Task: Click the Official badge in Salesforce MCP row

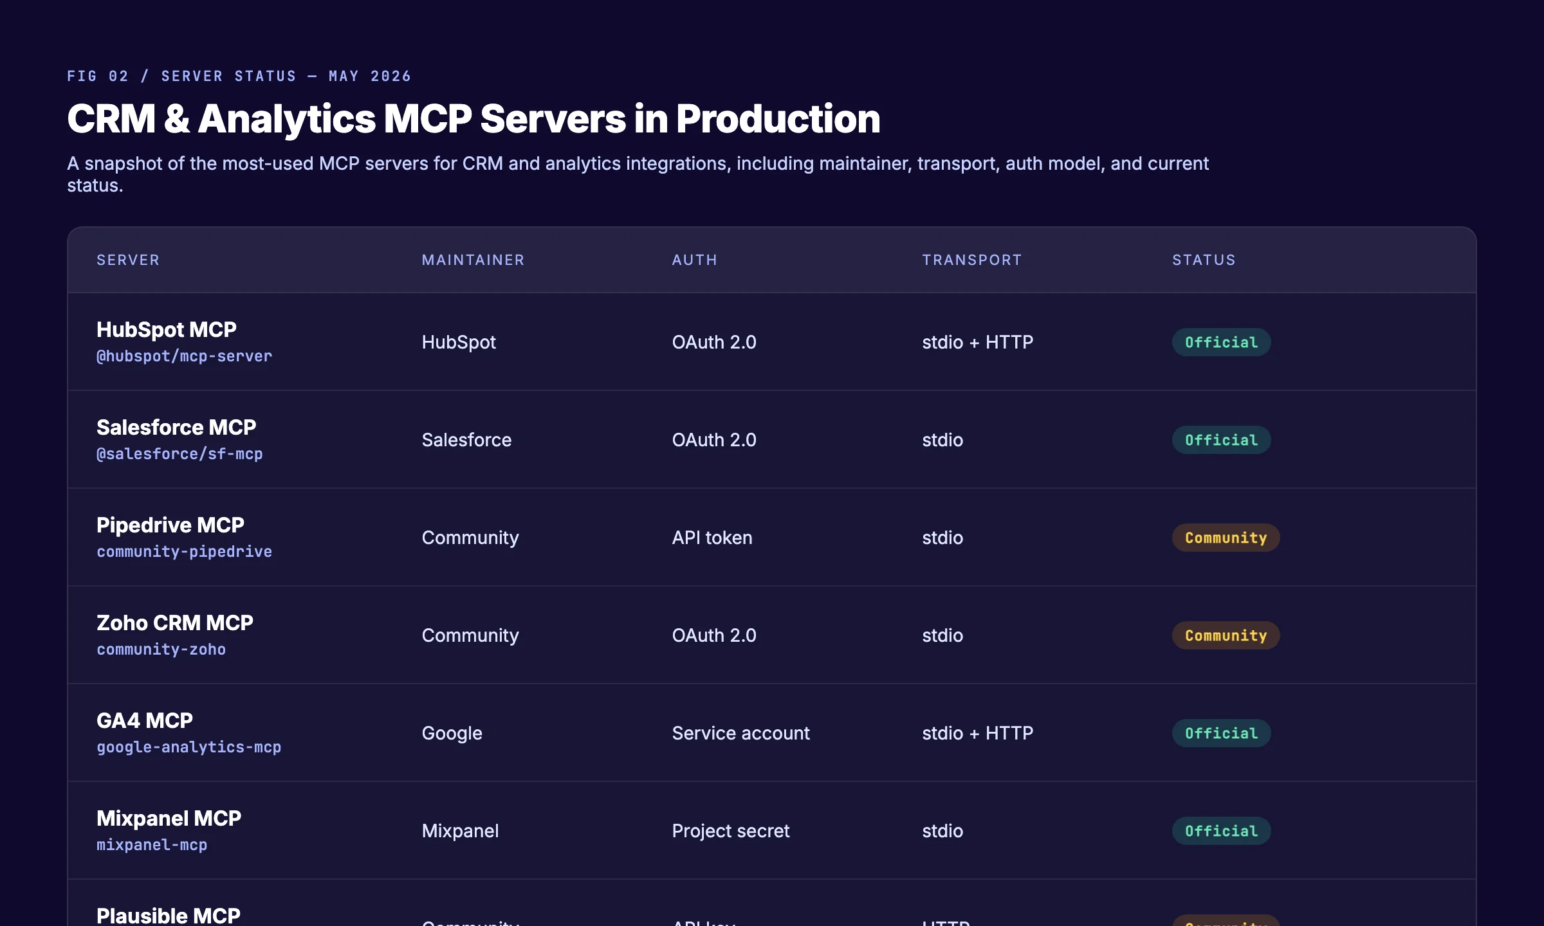Action: (1221, 440)
